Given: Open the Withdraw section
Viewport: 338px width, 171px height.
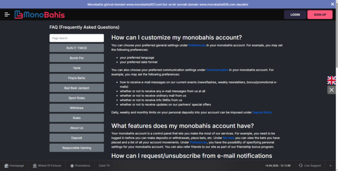Looking at the screenshot, I should click(x=77, y=108).
